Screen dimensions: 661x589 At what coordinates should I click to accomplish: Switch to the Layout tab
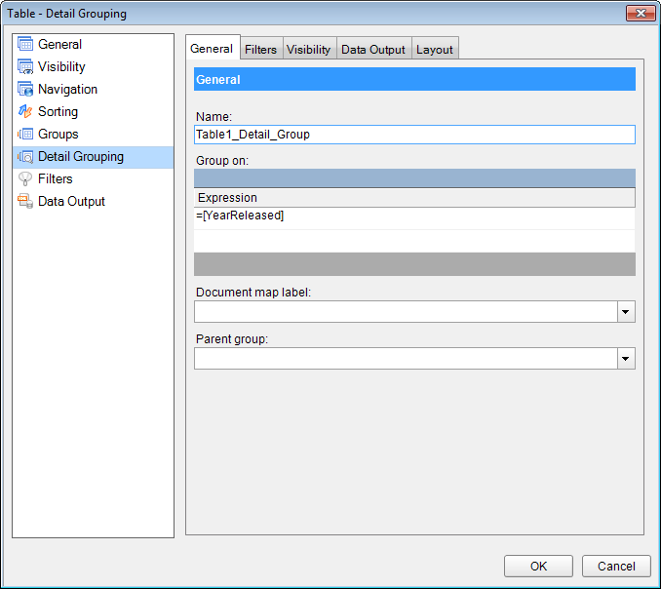click(x=435, y=50)
